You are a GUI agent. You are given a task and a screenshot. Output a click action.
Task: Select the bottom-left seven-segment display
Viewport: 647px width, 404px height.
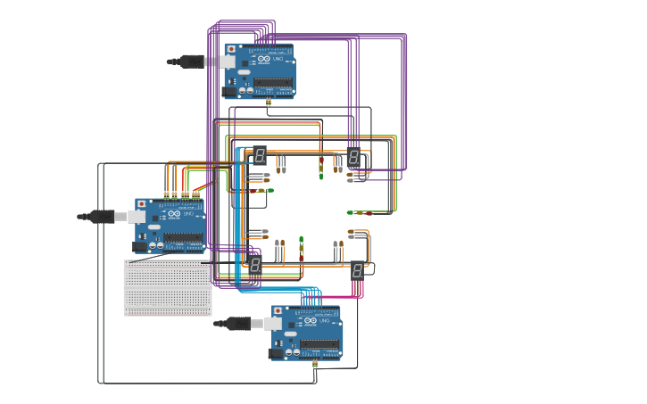tap(255, 265)
